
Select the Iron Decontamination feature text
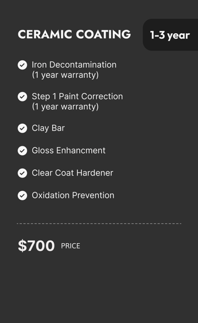pyautogui.click(x=74, y=64)
